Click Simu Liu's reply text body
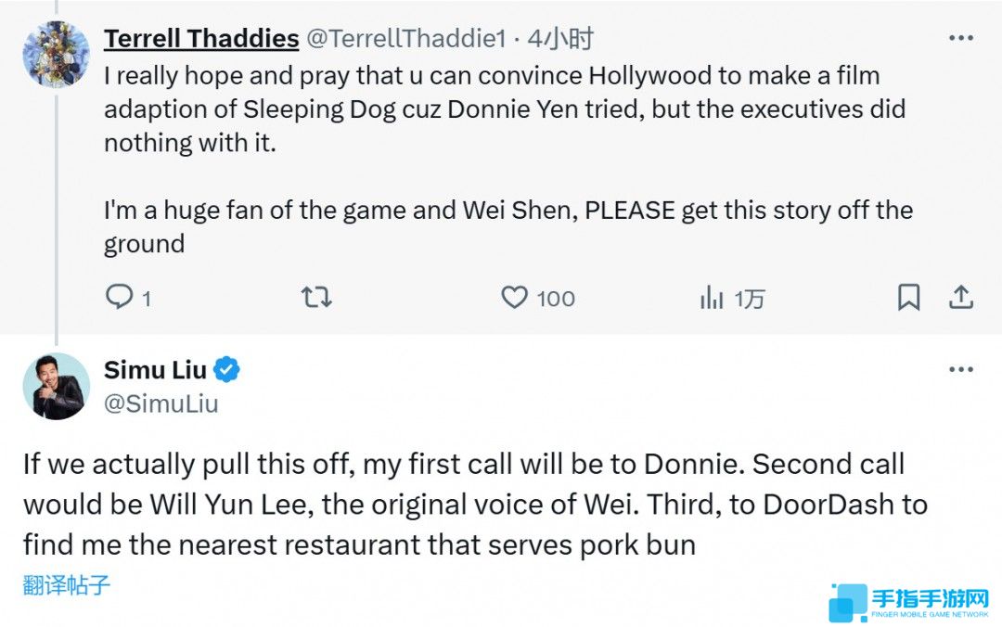The width and height of the screenshot is (1002, 627). point(462,504)
